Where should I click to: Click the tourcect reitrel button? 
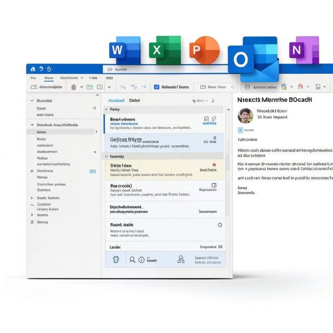261,87
